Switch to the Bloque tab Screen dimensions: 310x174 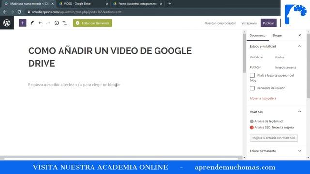pos(277,35)
